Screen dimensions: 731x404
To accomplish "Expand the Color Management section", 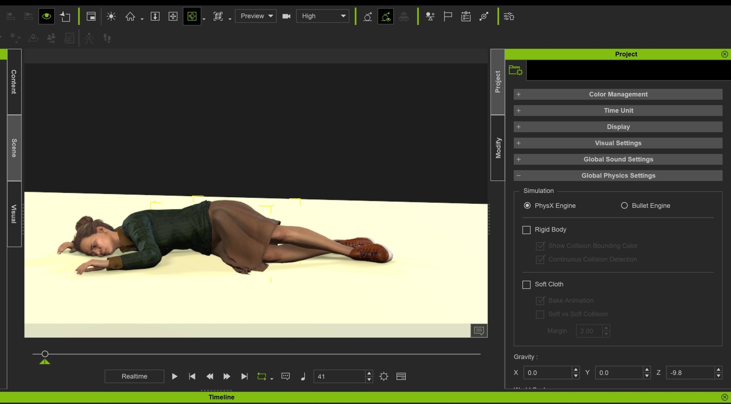I will [618, 94].
